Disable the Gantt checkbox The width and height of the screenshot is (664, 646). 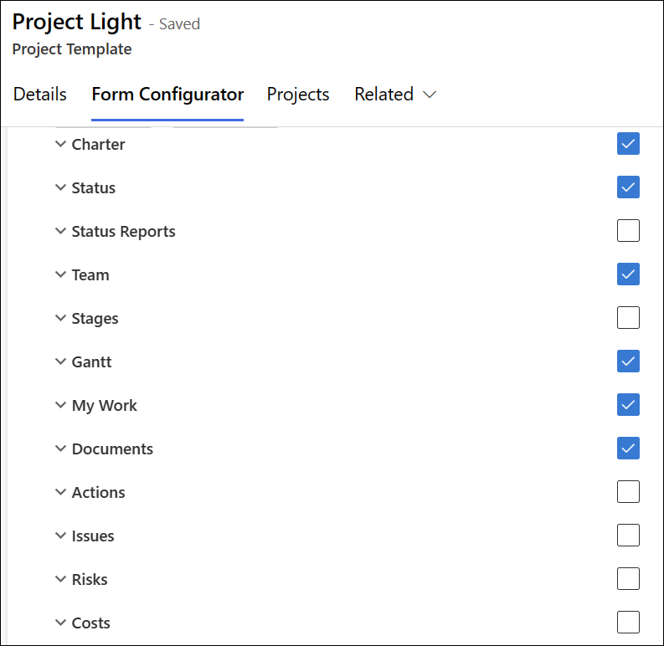(628, 361)
